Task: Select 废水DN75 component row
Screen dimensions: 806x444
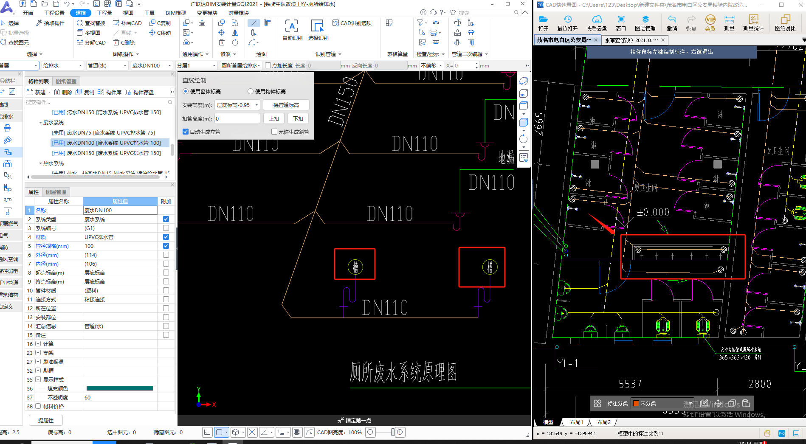Action: click(x=103, y=133)
